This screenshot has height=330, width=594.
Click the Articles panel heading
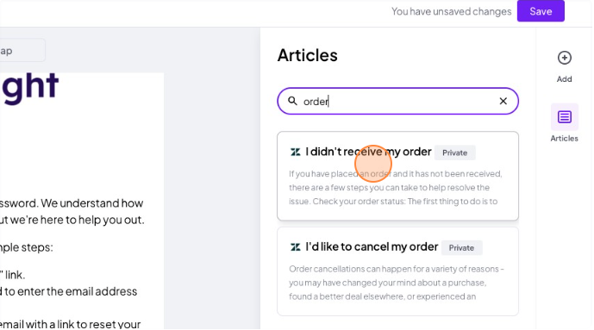307,55
